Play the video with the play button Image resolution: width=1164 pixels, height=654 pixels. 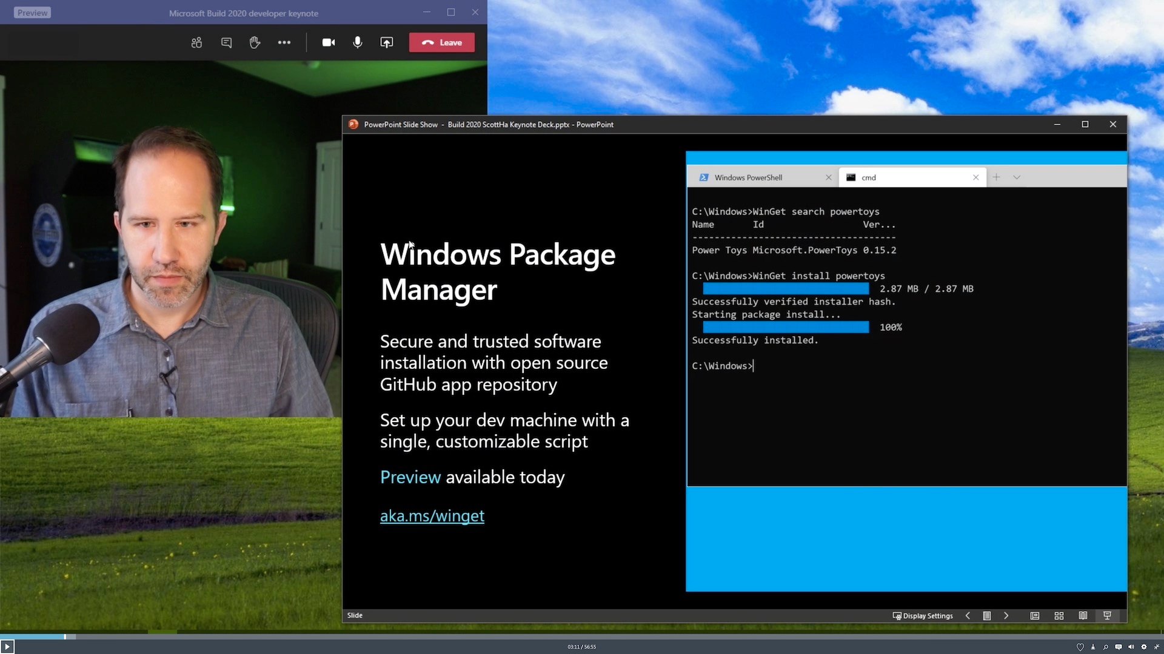[x=7, y=647]
